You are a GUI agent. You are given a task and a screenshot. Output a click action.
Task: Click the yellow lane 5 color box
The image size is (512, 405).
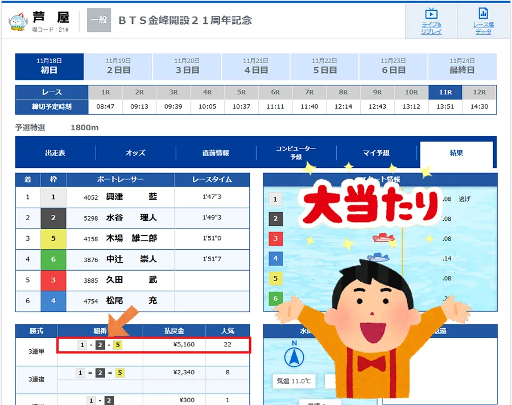[53, 238]
